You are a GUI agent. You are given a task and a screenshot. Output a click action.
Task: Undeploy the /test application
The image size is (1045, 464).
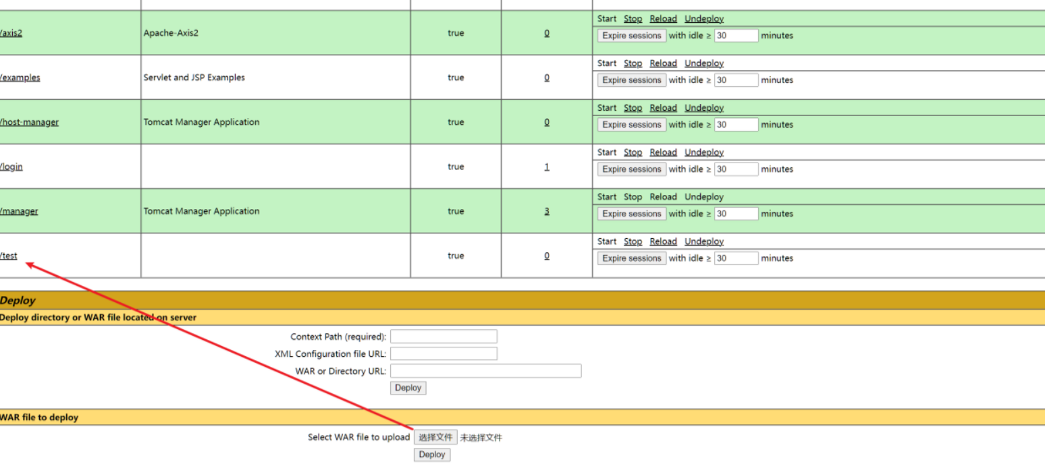703,241
